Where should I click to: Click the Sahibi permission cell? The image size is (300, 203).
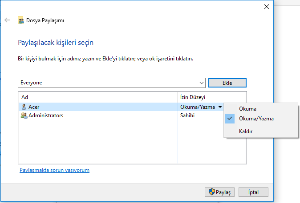tap(187, 115)
